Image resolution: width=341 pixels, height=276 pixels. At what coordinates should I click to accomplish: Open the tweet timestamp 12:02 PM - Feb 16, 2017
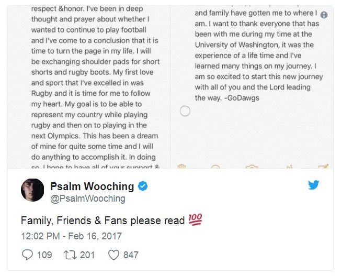(71, 236)
